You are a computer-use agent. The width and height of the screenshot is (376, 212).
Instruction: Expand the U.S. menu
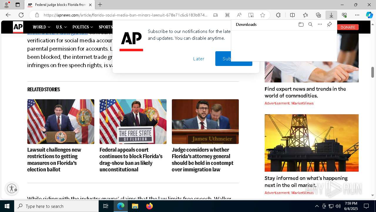coord(61,27)
